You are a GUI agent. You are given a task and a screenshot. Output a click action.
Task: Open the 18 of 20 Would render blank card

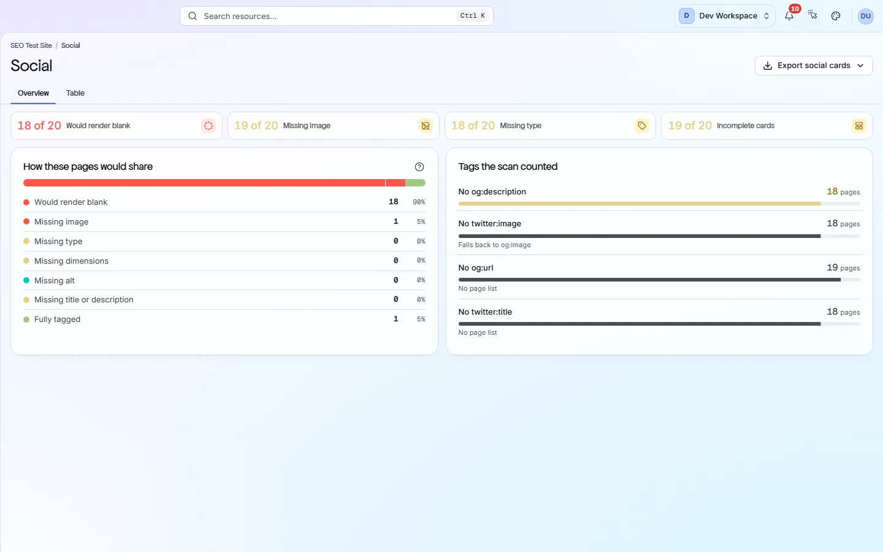pyautogui.click(x=117, y=126)
